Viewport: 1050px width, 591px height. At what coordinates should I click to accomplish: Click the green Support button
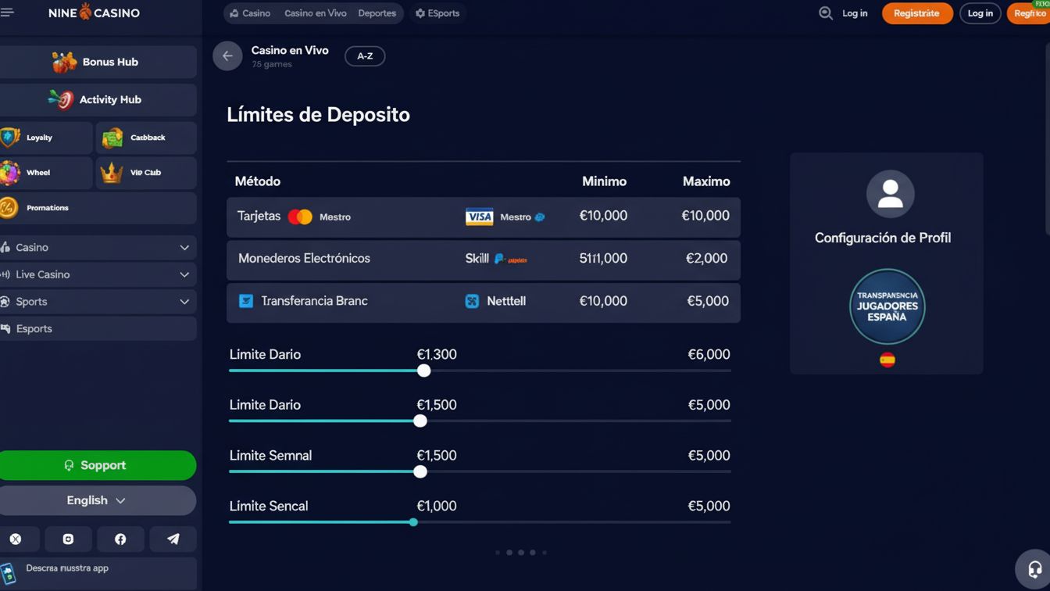point(97,465)
